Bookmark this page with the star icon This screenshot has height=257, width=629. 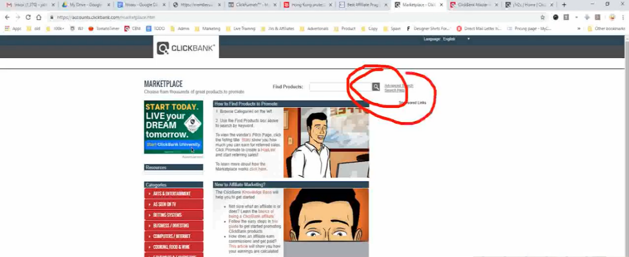[542, 17]
